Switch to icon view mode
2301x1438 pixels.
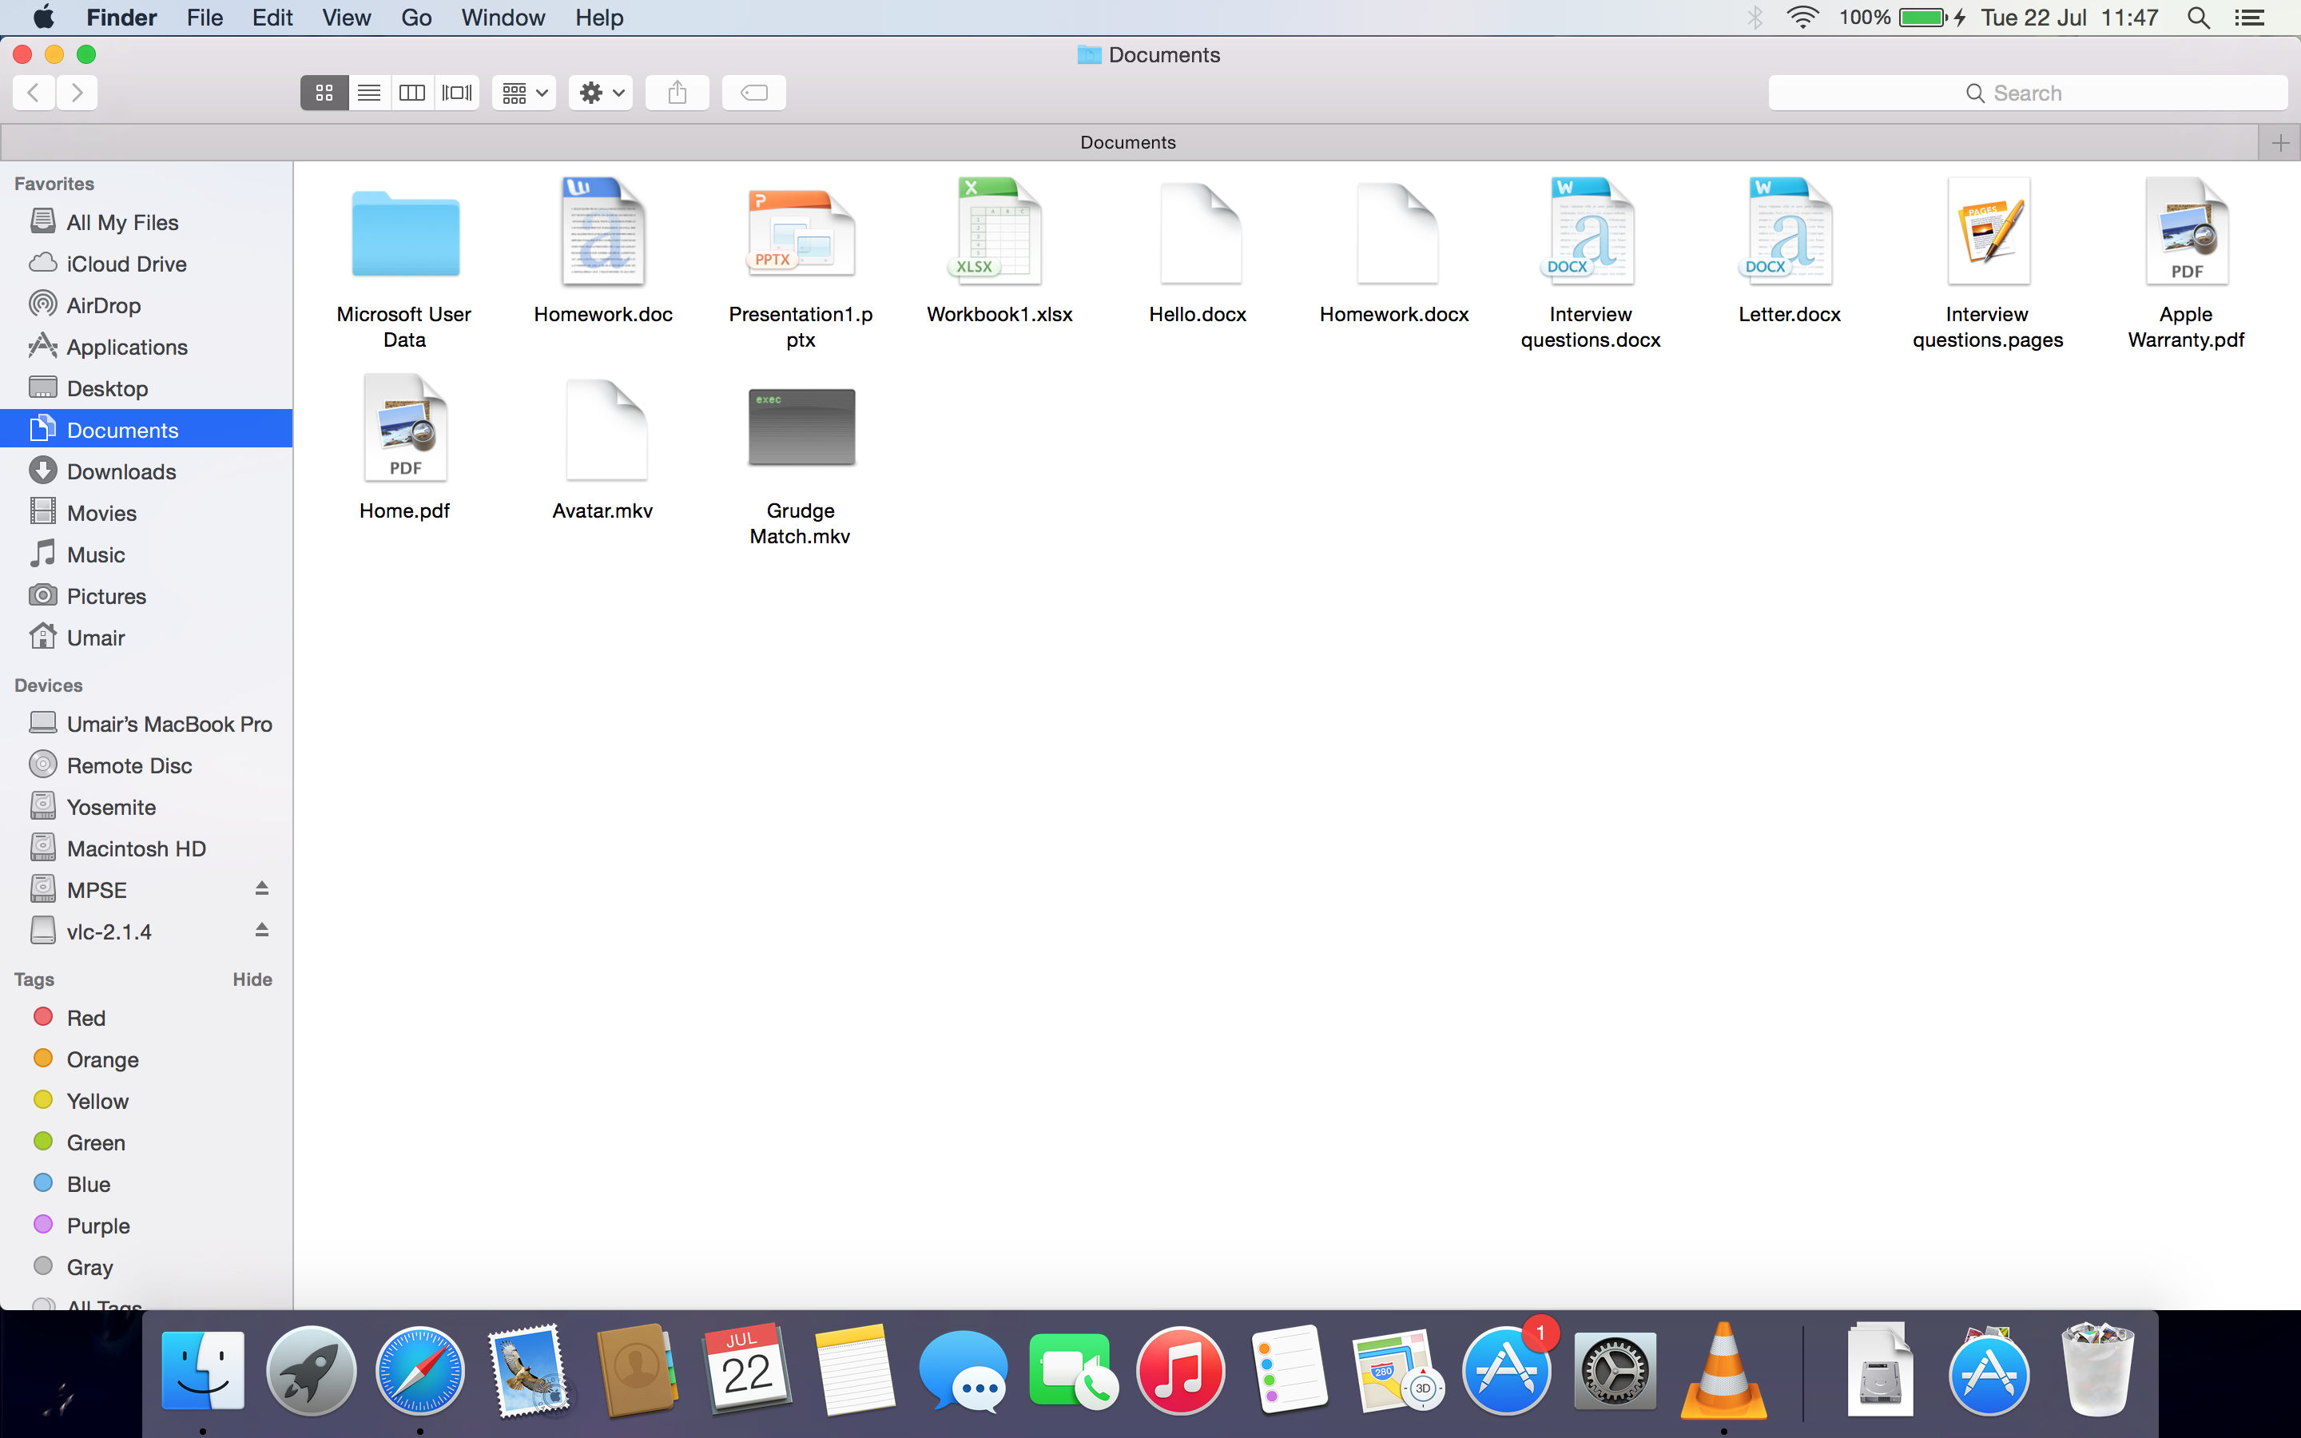324,92
